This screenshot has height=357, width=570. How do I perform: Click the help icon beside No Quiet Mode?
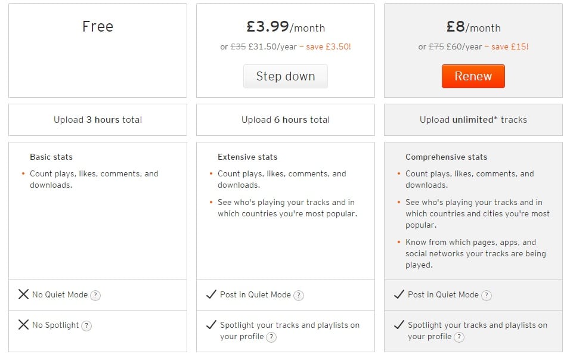tap(95, 295)
